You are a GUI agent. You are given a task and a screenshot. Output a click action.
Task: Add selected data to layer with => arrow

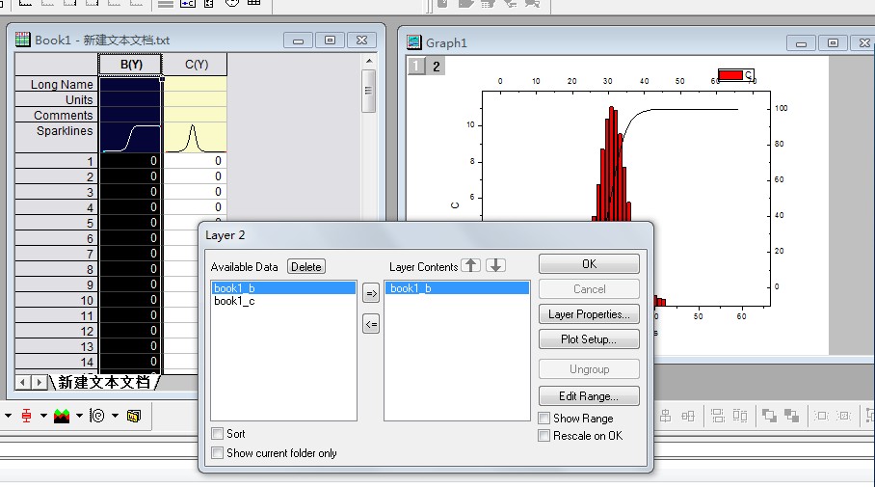tap(371, 293)
